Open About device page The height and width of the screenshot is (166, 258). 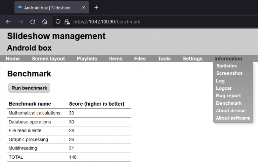click(x=231, y=111)
